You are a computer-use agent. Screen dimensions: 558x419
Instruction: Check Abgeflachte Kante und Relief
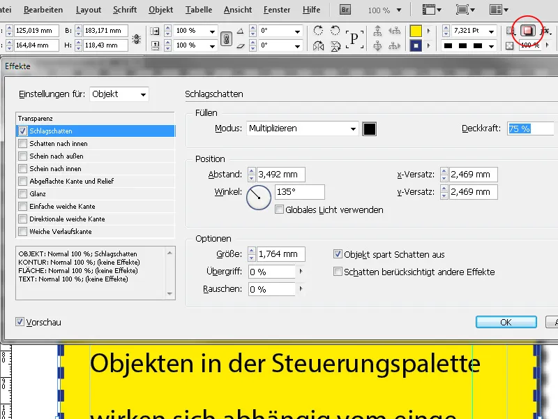click(23, 181)
